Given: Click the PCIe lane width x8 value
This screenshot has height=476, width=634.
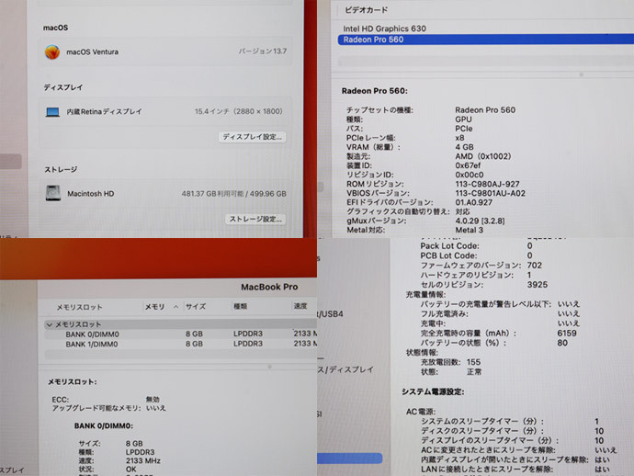Looking at the screenshot, I should coord(459,138).
